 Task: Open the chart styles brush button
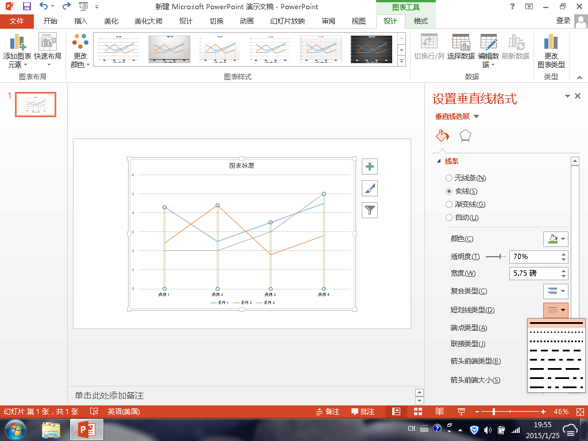tap(370, 188)
